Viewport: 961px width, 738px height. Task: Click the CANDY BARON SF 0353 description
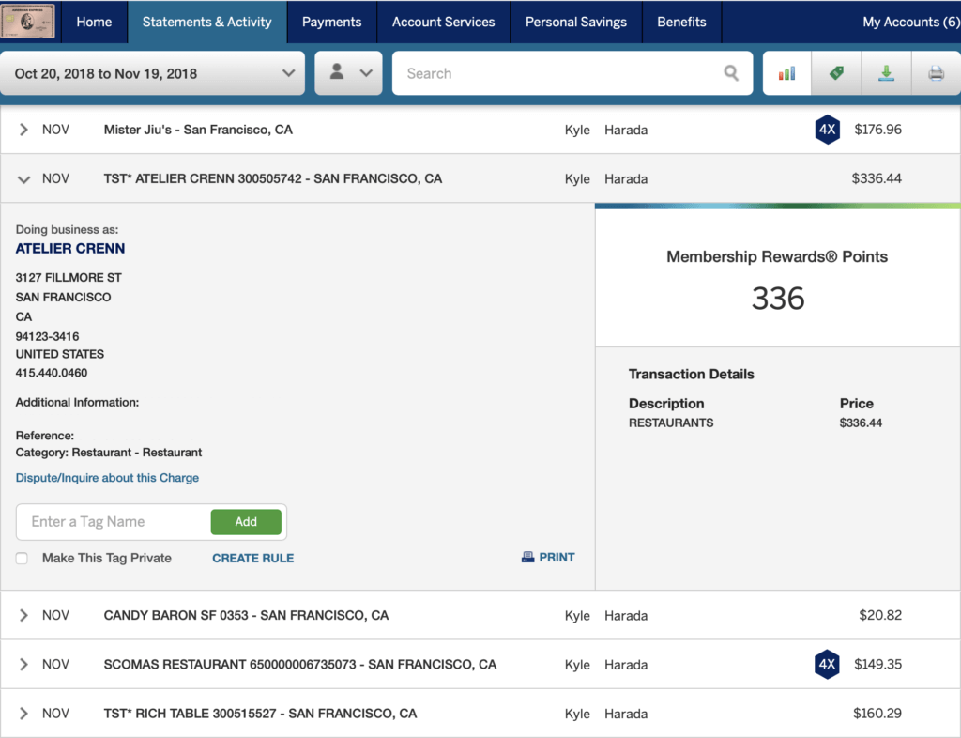pyautogui.click(x=246, y=615)
